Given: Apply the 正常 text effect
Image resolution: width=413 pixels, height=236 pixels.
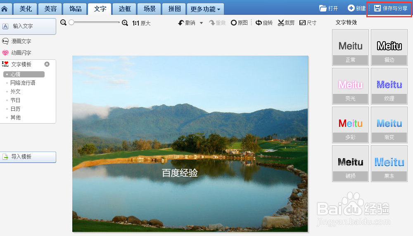Looking at the screenshot, I should click(350, 47).
